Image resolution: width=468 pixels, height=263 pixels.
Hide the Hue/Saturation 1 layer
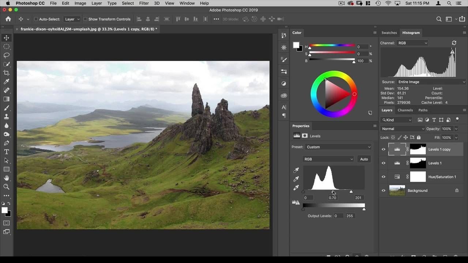point(384,177)
